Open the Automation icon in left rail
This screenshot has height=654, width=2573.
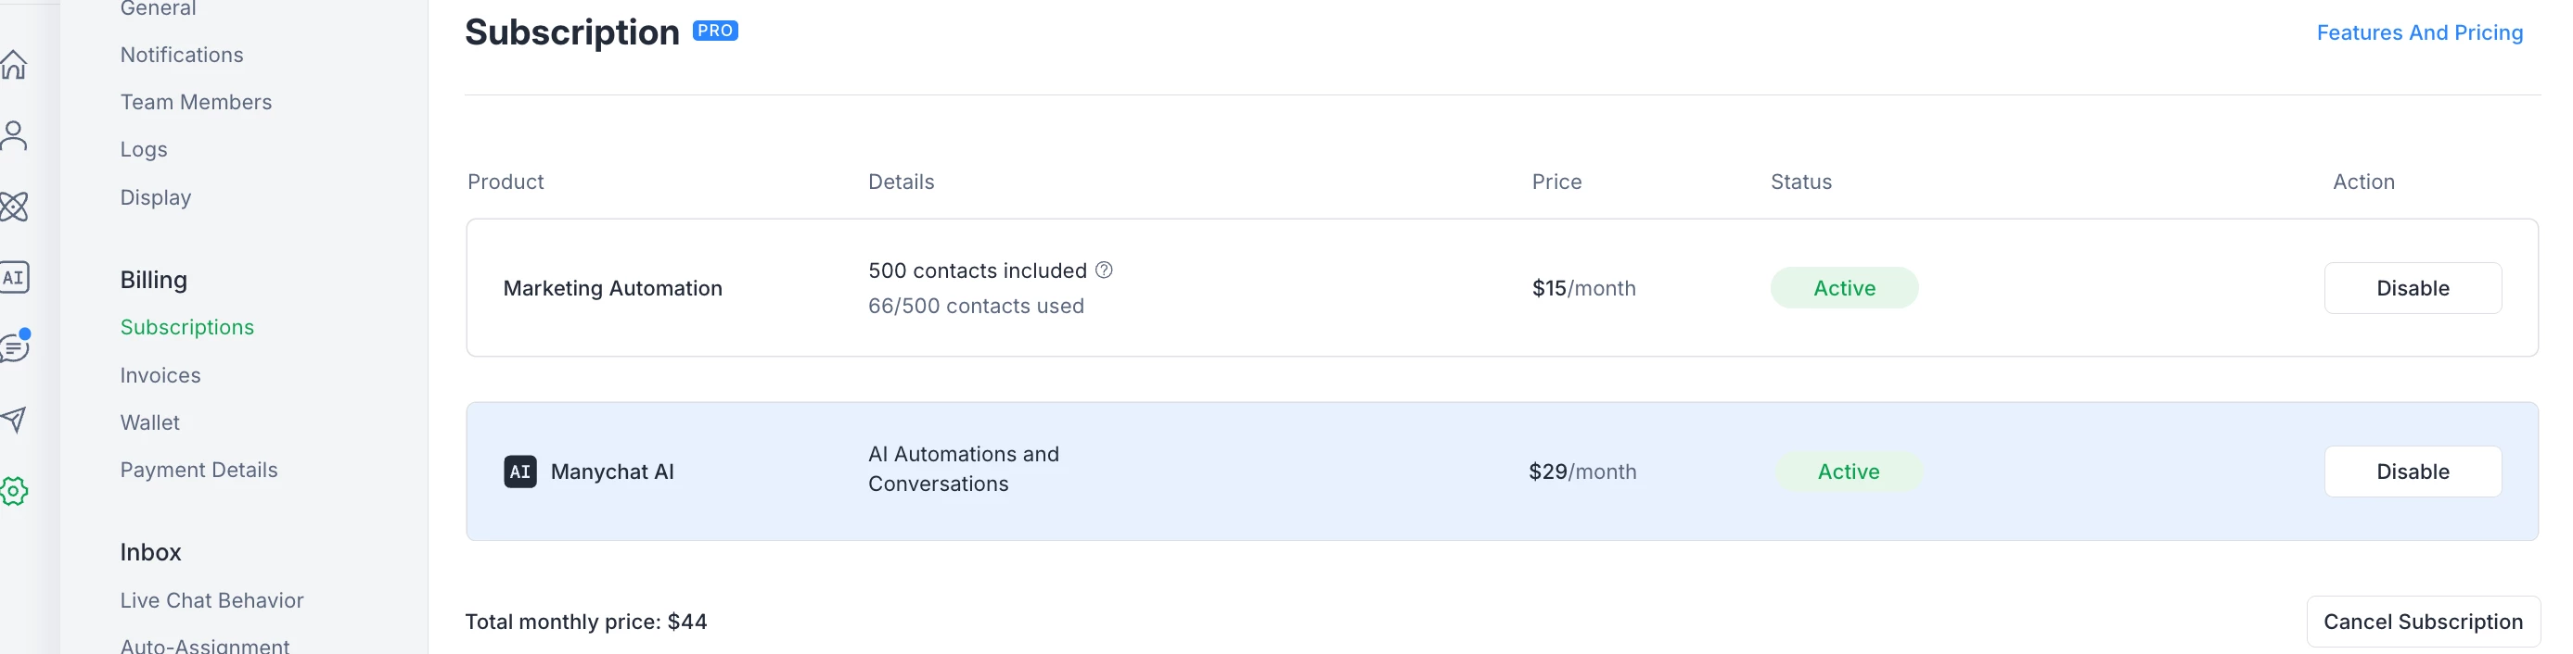pyautogui.click(x=14, y=207)
